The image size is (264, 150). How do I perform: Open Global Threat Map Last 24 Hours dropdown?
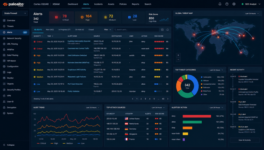(252, 13)
